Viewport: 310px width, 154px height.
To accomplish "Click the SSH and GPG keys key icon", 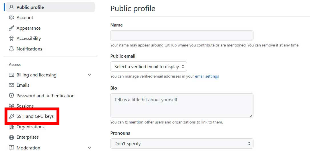I will pyautogui.click(x=11, y=116).
